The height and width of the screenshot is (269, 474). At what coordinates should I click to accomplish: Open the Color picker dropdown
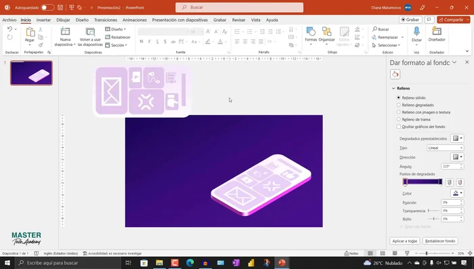point(457,193)
